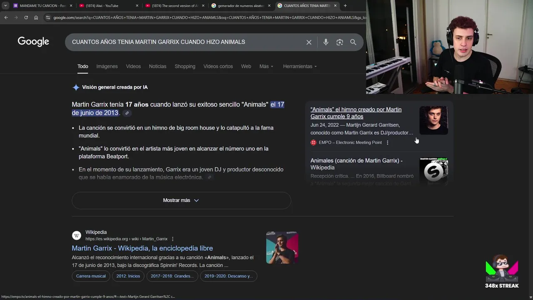Close the Alwi - YouTube tab
Image resolution: width=533 pixels, height=300 pixels.
click(137, 5)
